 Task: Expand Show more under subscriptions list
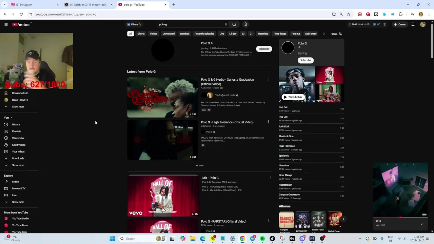pyautogui.click(x=18, y=107)
